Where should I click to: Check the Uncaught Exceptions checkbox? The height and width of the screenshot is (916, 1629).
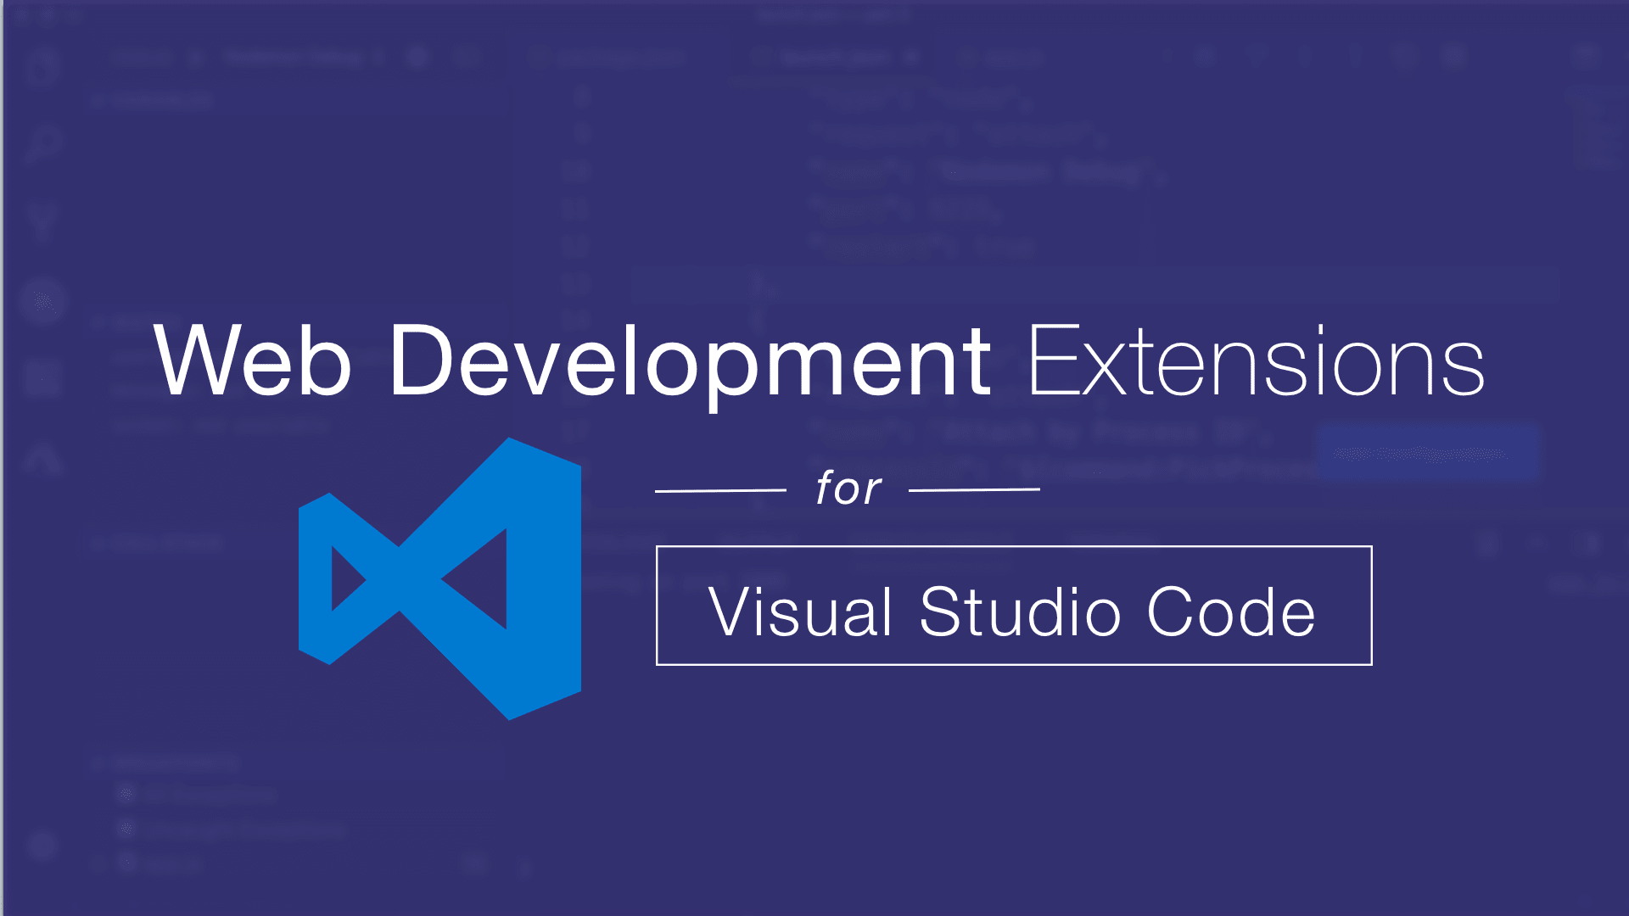[x=127, y=829]
